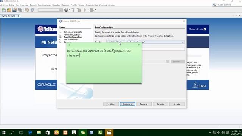Click the Seleccionar proyecto step text
The width and height of the screenshot is (242, 136).
click(x=73, y=32)
